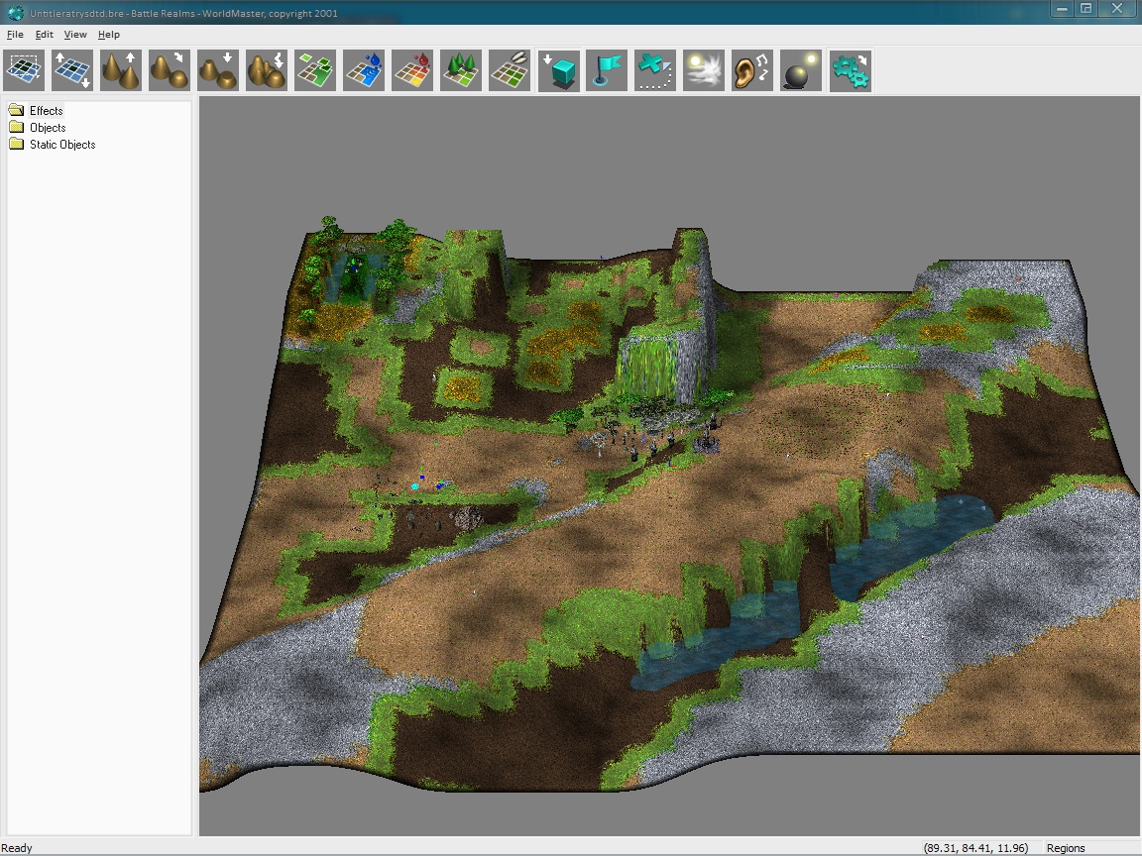1142x856 pixels.
Task: Open the Edit menu
Action: 45,35
